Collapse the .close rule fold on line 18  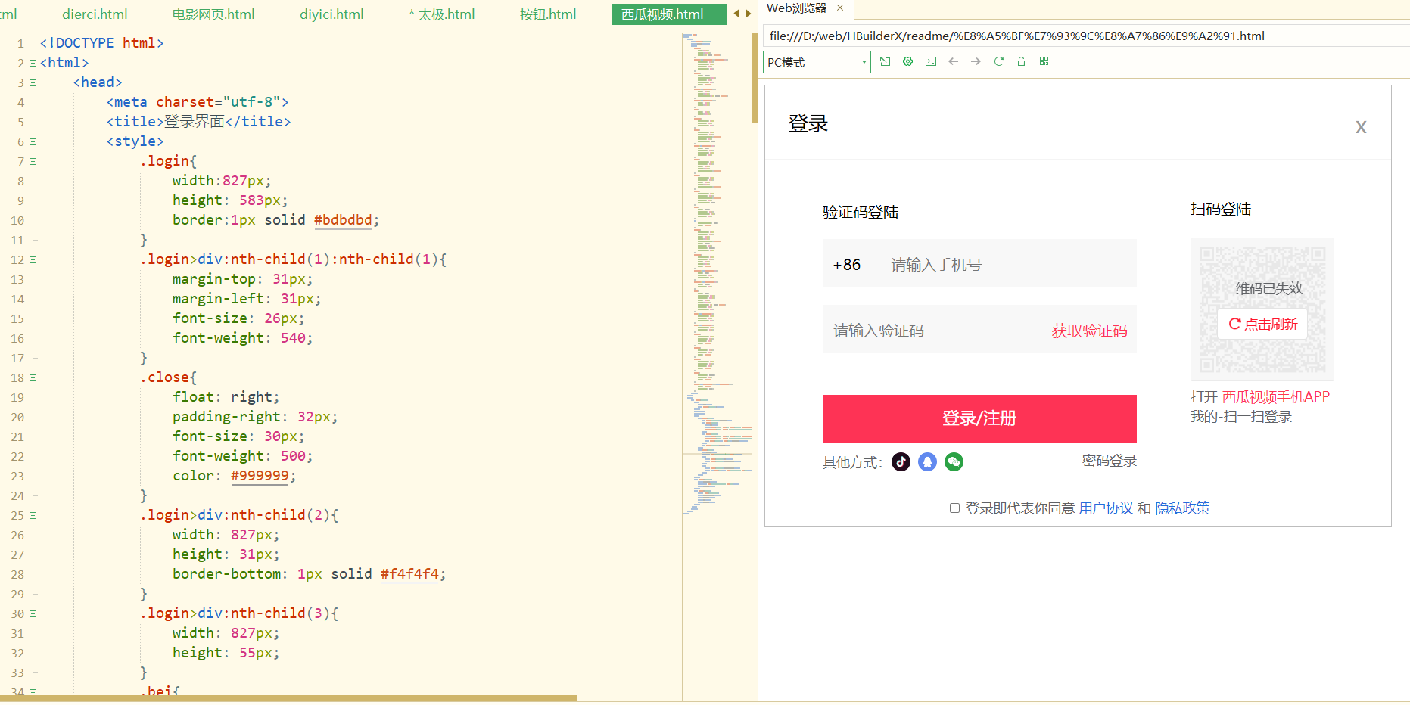pos(33,377)
